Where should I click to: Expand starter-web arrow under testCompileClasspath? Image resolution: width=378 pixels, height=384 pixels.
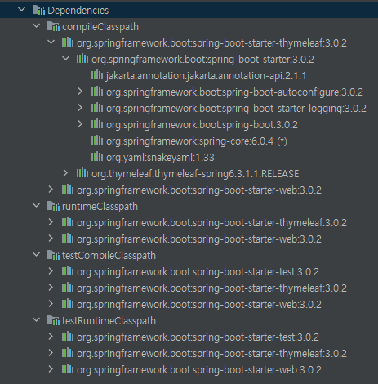point(51,304)
